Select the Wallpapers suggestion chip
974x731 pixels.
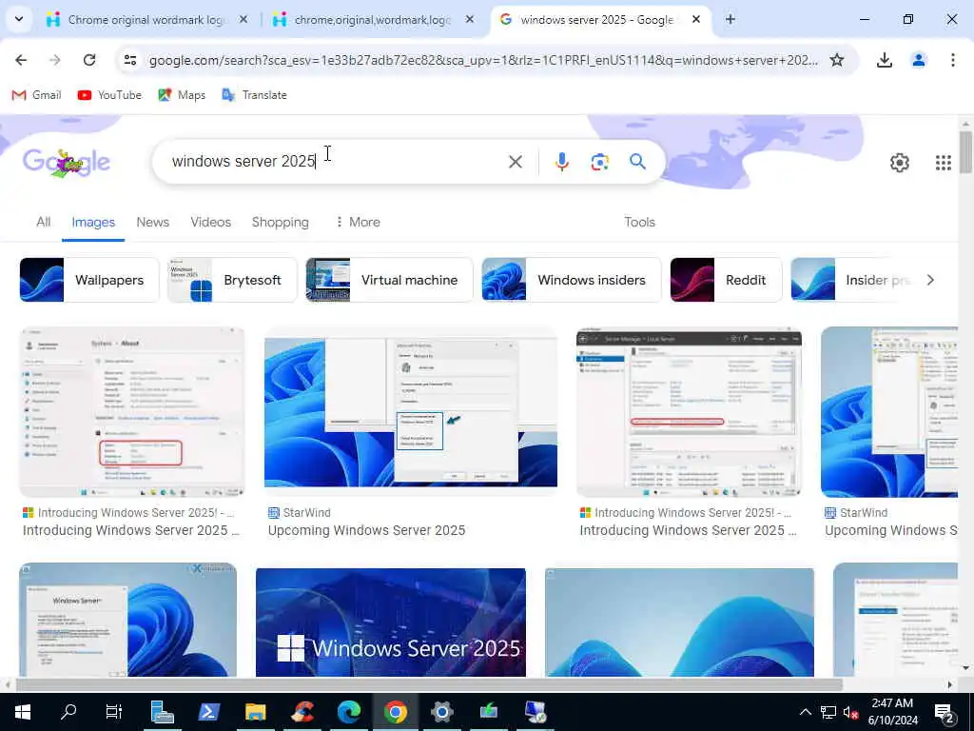pyautogui.click(x=88, y=280)
